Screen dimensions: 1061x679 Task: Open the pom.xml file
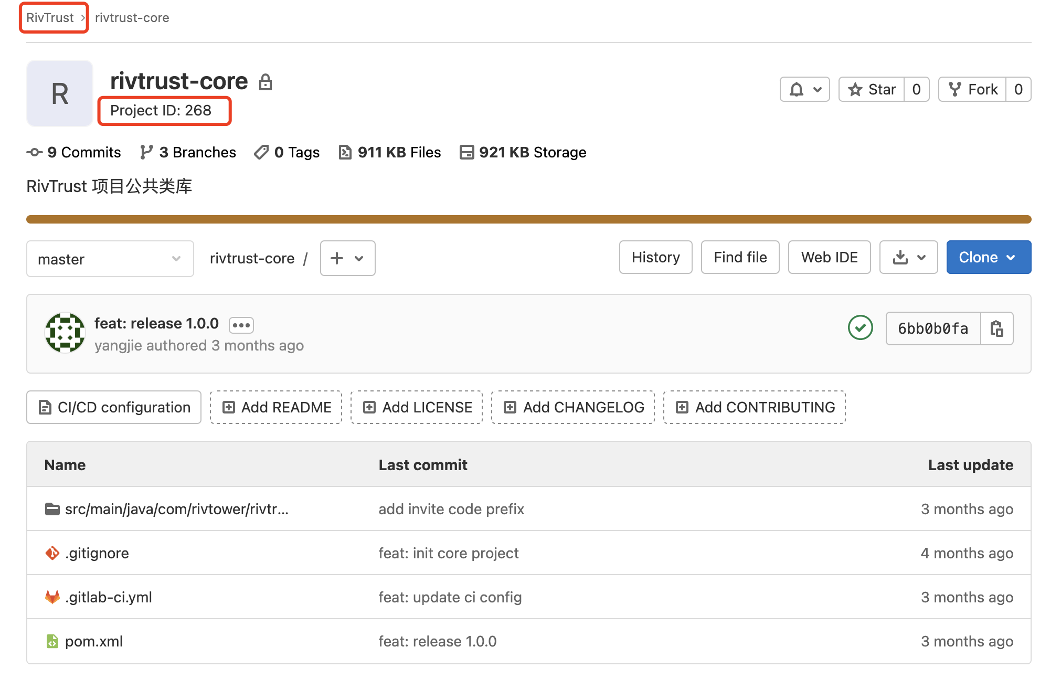93,641
